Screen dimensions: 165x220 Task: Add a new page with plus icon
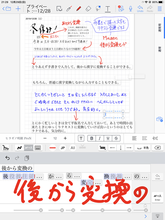pyautogui.click(x=18, y=9)
